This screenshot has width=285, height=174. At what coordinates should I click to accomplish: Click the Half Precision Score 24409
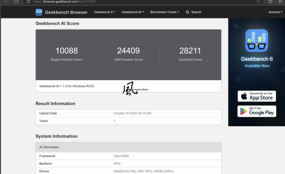click(128, 50)
